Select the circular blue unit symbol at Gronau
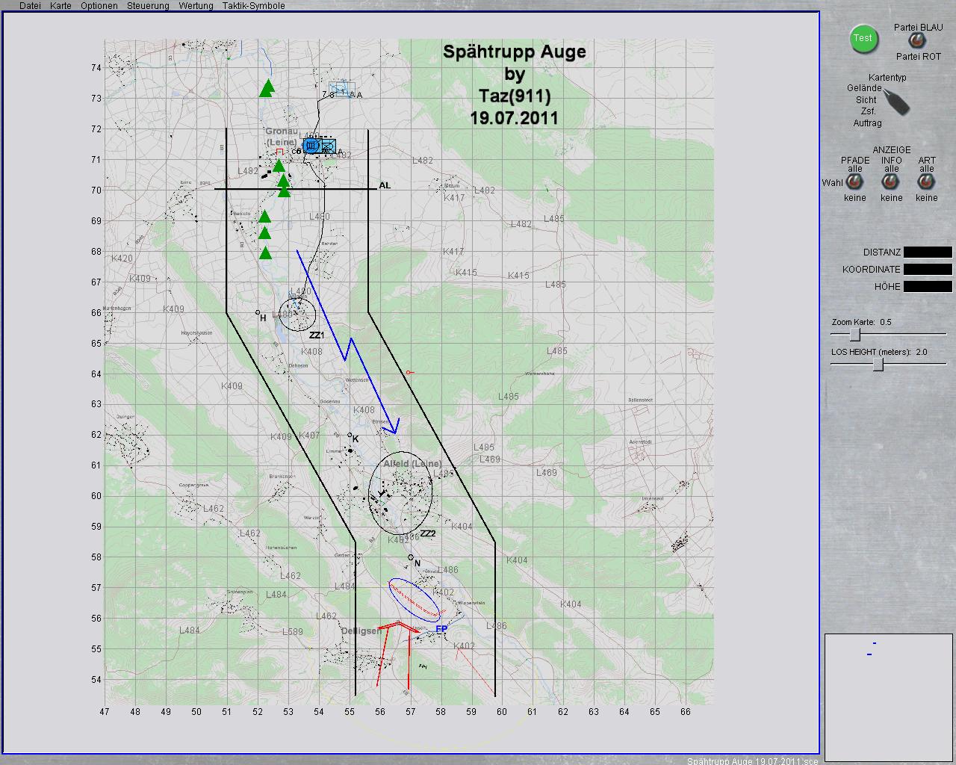This screenshot has width=956, height=765. (311, 146)
